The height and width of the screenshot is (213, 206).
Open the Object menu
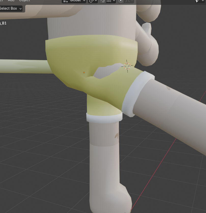point(24,1)
